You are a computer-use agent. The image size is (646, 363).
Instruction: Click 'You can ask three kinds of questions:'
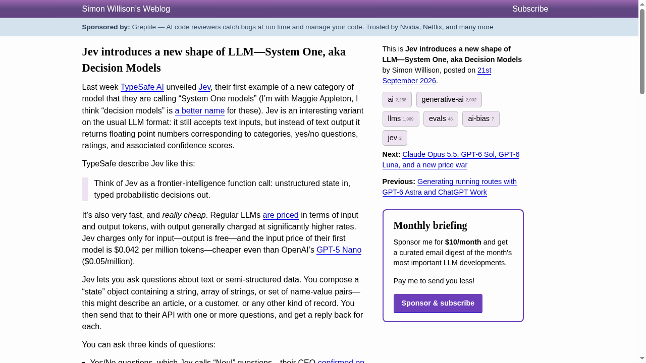pyautogui.click(x=149, y=345)
